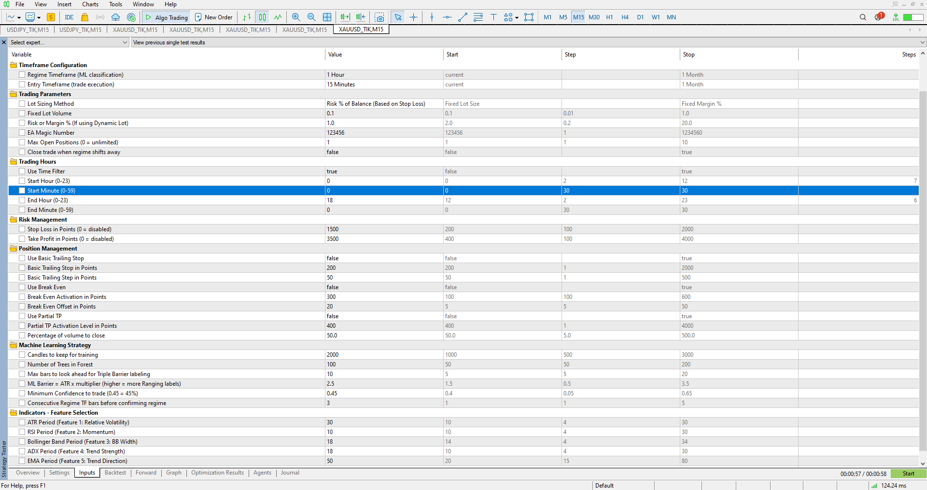Check the Lot Sizing Method checkbox
The height and width of the screenshot is (490, 927).
coord(22,104)
